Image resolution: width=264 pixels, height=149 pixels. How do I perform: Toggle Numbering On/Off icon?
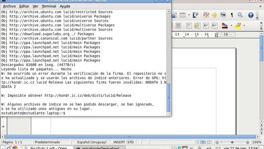[x=189, y=26]
